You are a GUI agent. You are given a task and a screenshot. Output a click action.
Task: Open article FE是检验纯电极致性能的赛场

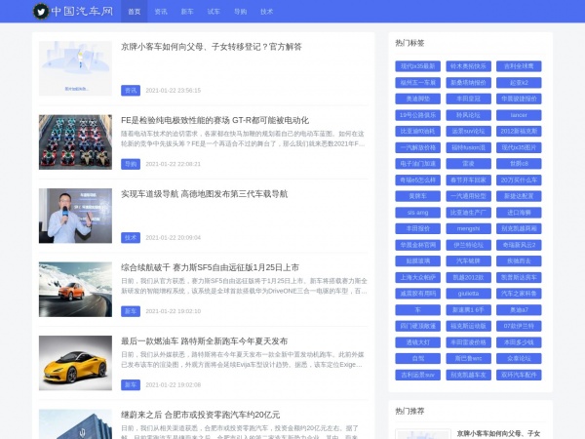pos(214,120)
